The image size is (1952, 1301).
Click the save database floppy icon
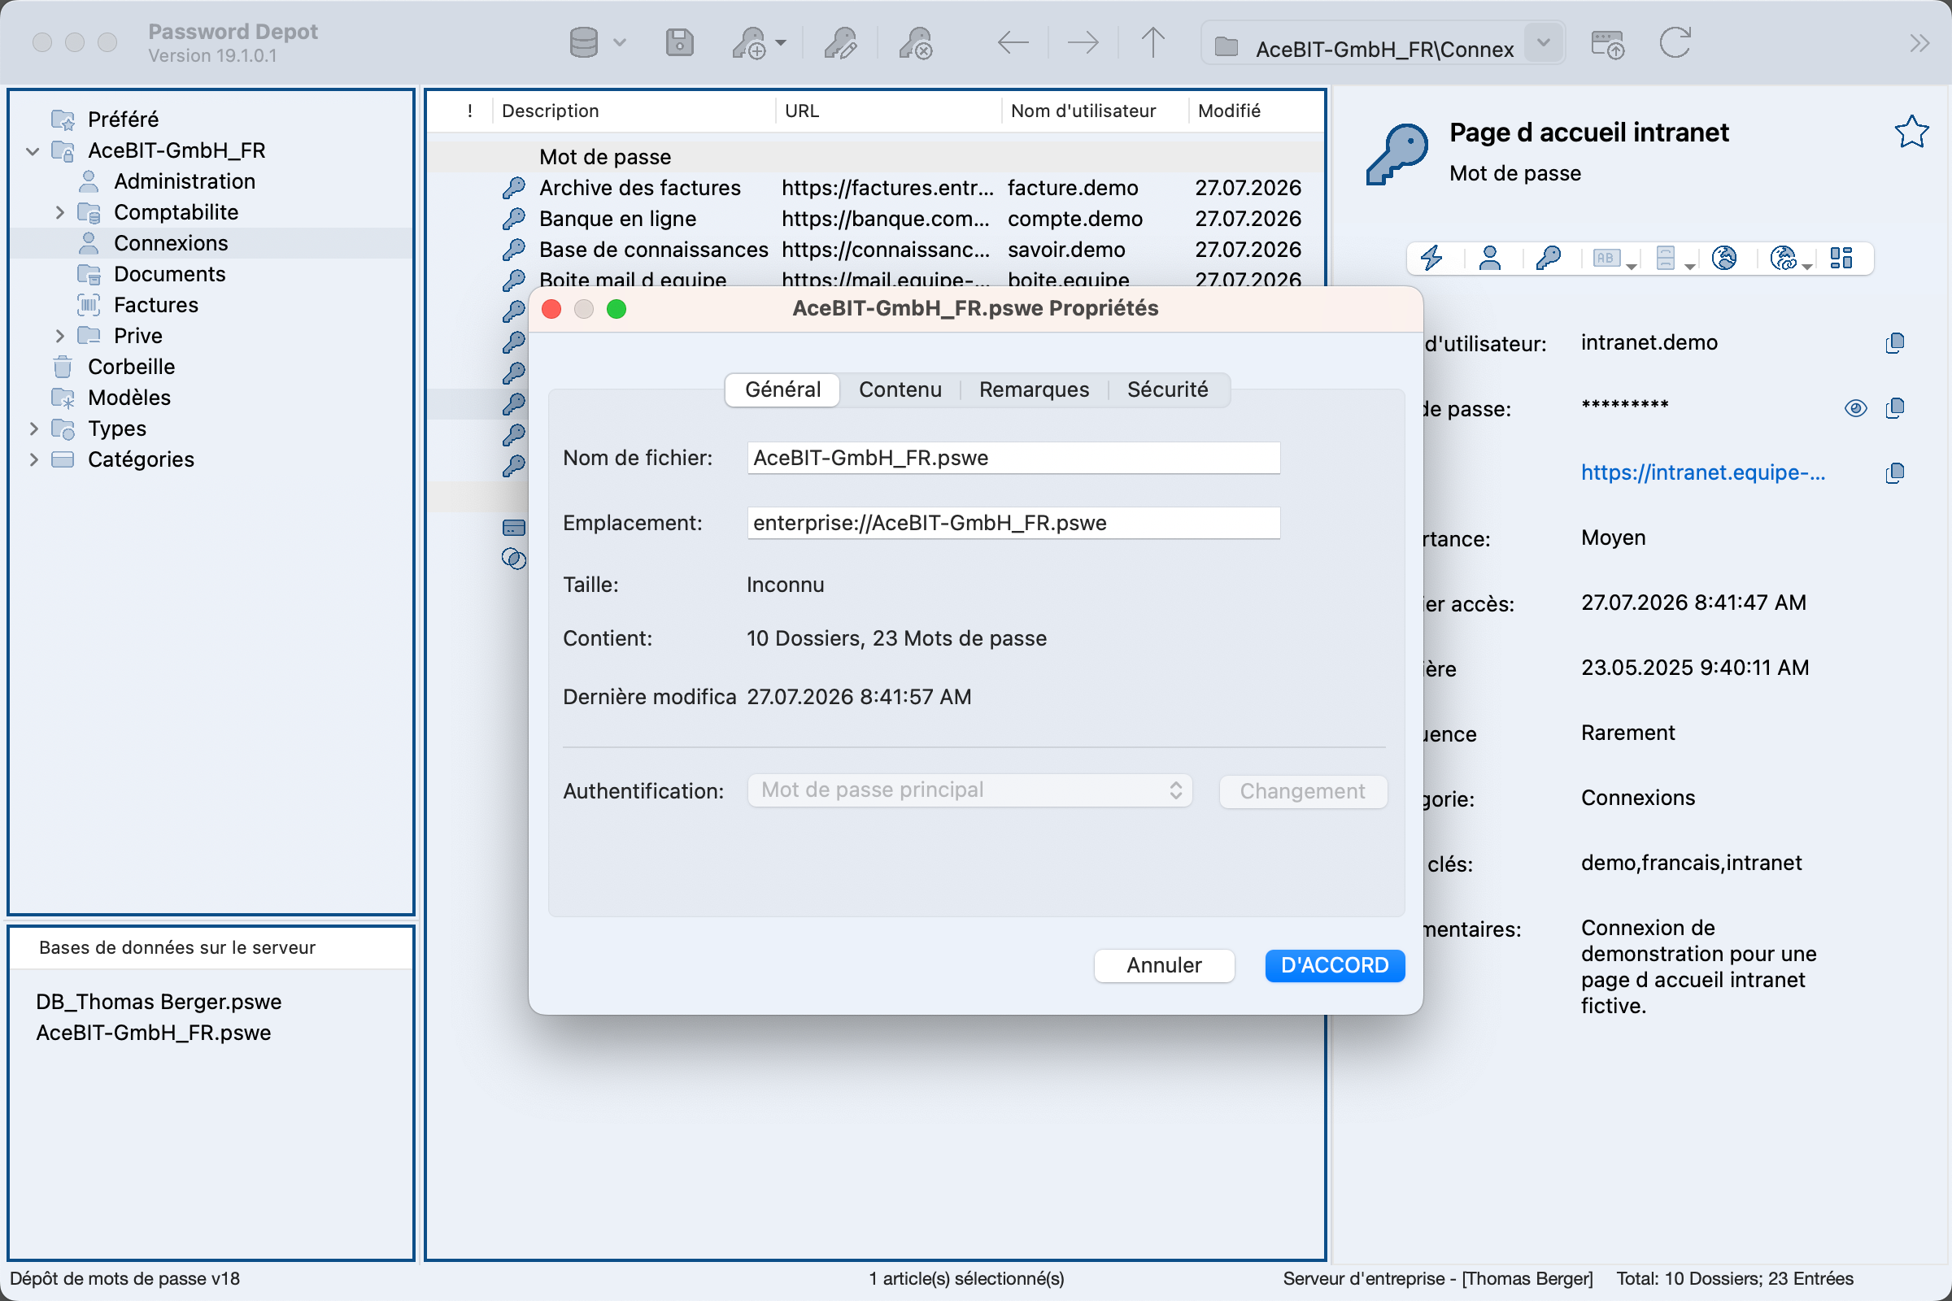679,42
